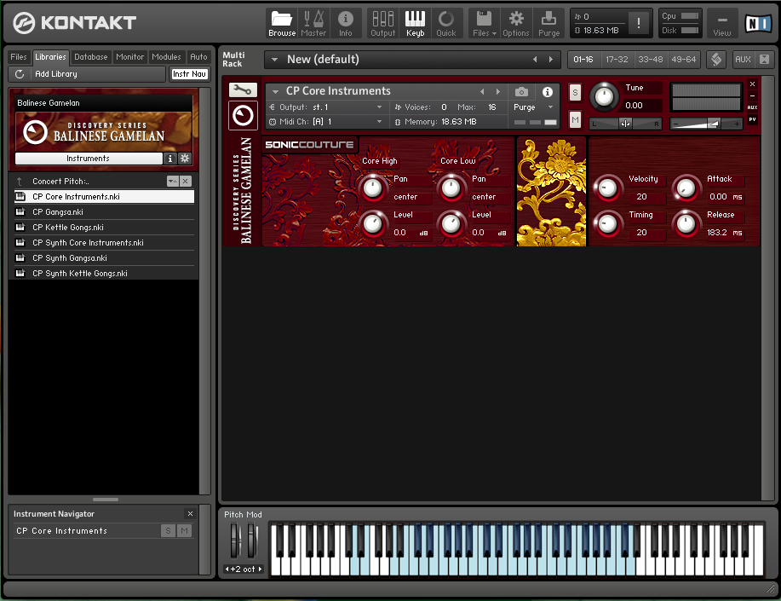Select next instrument preset arrow

497,91
